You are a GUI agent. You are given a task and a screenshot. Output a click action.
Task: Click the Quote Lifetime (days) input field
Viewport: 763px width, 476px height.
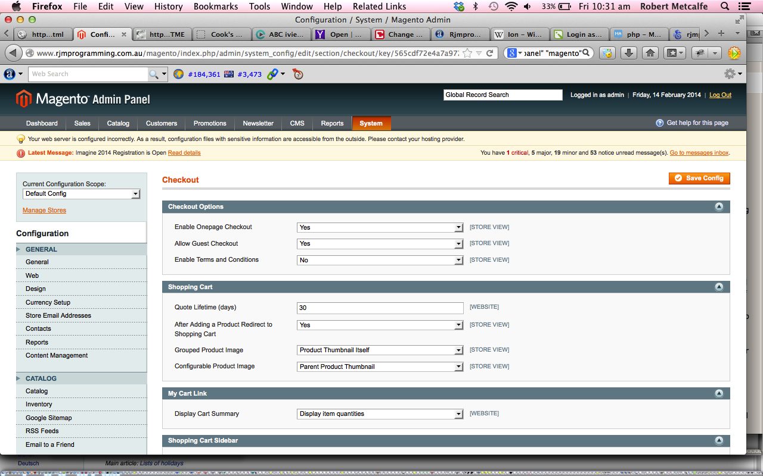point(380,308)
